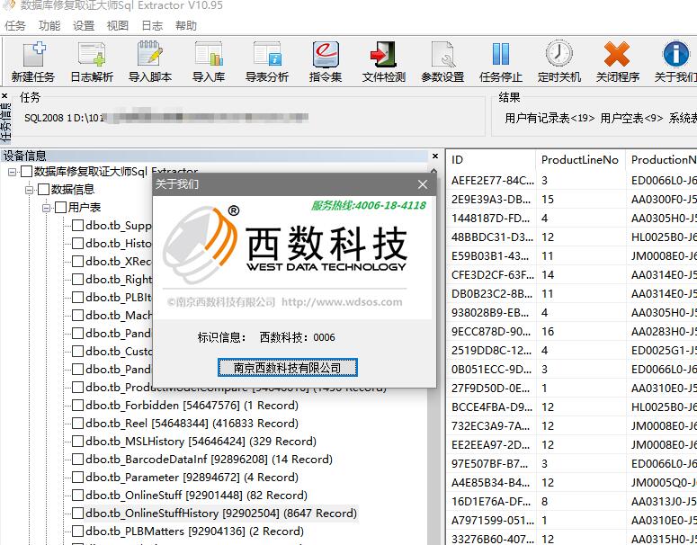Close the 设备信息 panel with its X

[x=435, y=156]
